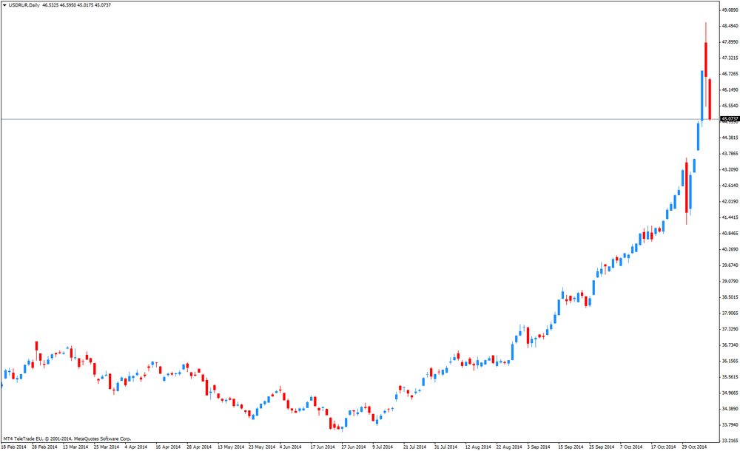The width and height of the screenshot is (740, 451).
Task: Click the 37.9065 price axis label
Action: point(730,313)
